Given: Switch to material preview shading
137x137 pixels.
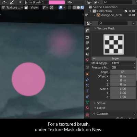Looking at the screenshot, I should [x=82, y=8].
